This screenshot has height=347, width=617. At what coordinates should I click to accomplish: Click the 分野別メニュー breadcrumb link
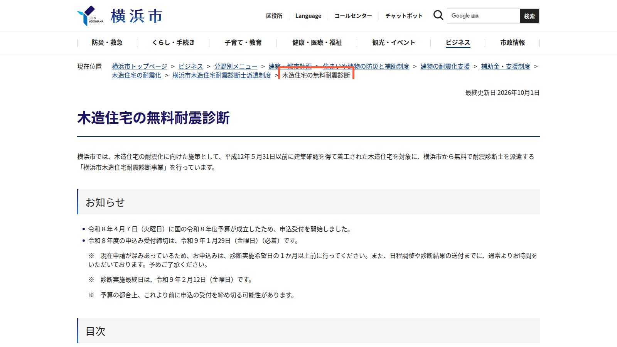[236, 66]
